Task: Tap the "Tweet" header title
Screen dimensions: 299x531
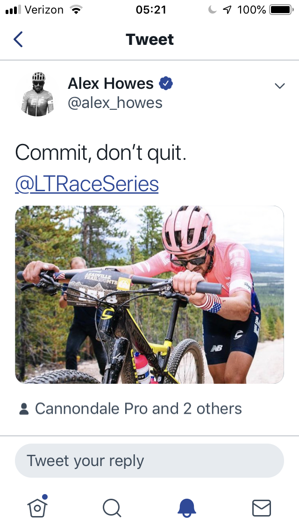Action: click(149, 40)
